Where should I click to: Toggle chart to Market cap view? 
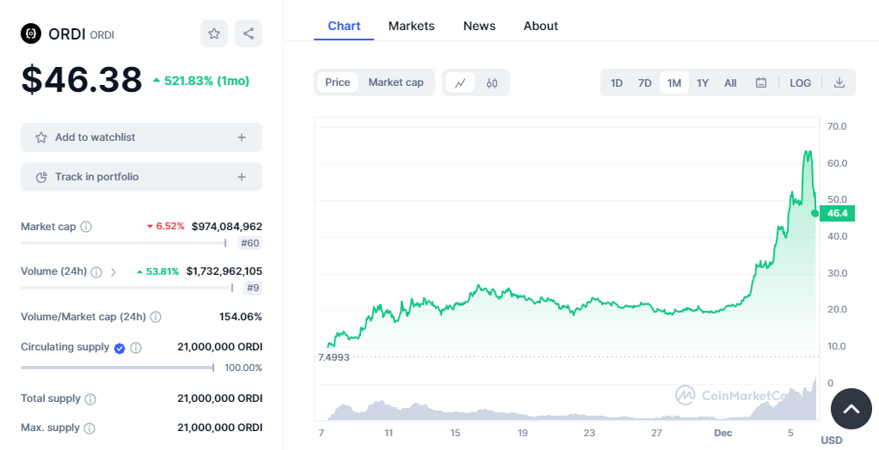(396, 82)
